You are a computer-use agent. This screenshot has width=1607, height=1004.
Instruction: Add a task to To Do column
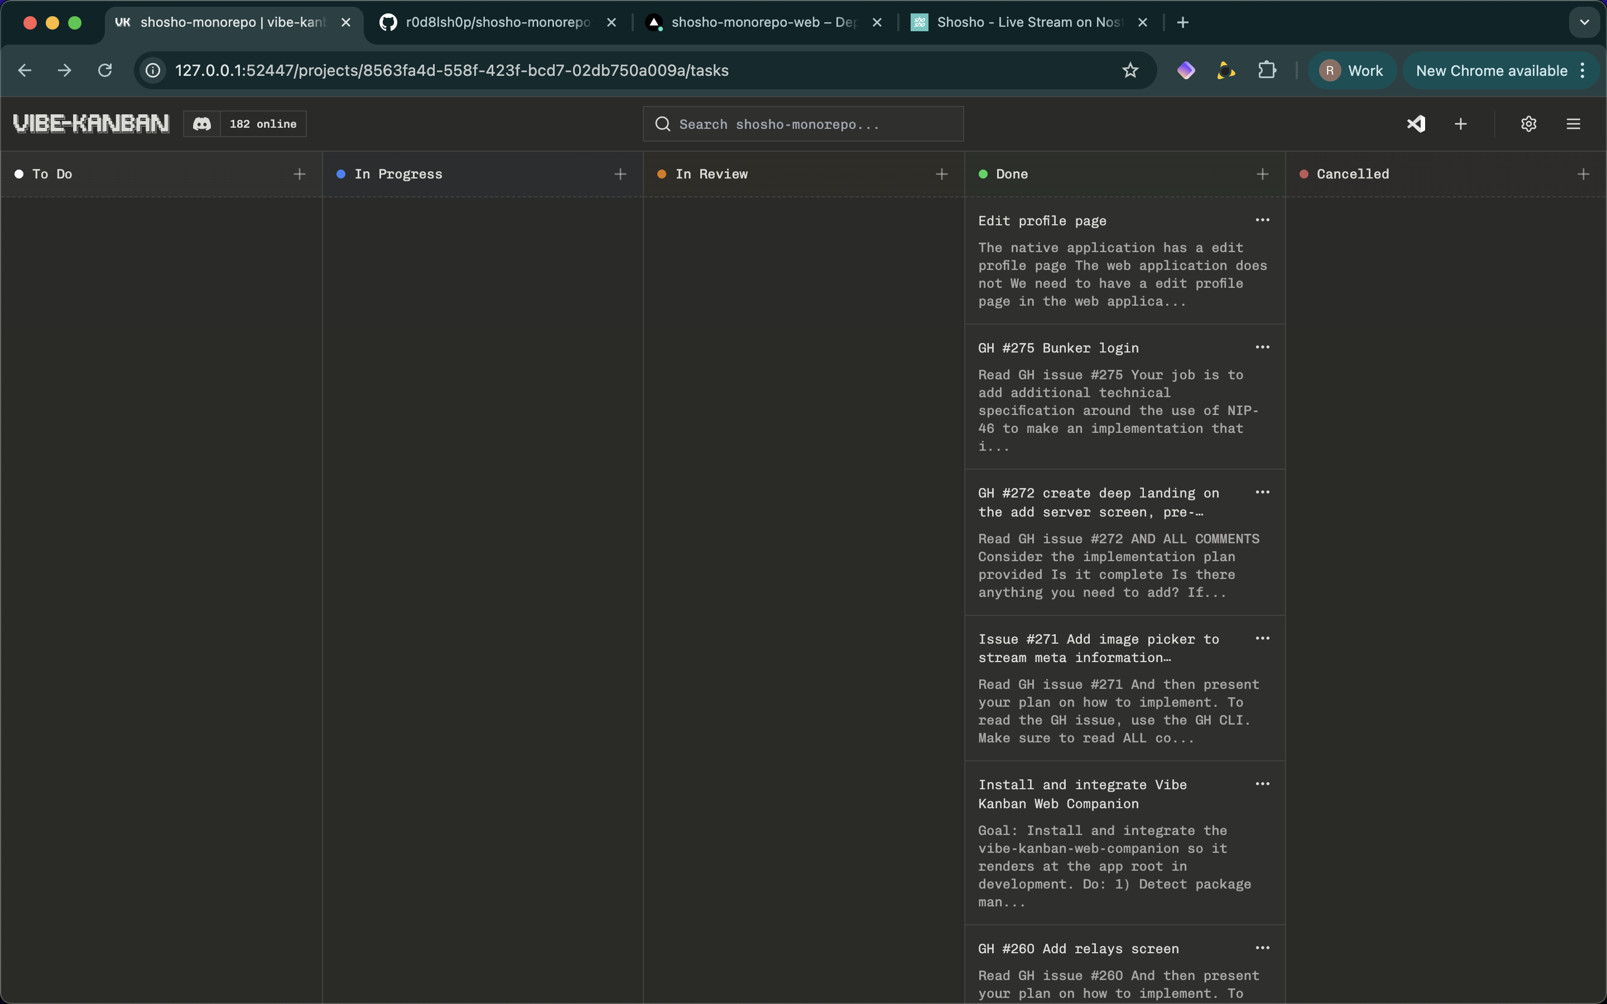[x=300, y=174]
